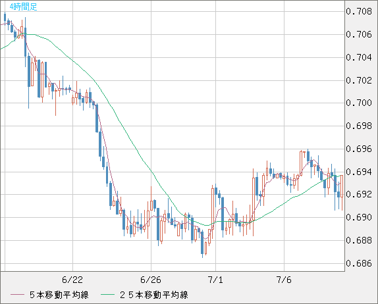Click the 4時間足 timeframe label
The image size is (378, 304).
coord(23,7)
